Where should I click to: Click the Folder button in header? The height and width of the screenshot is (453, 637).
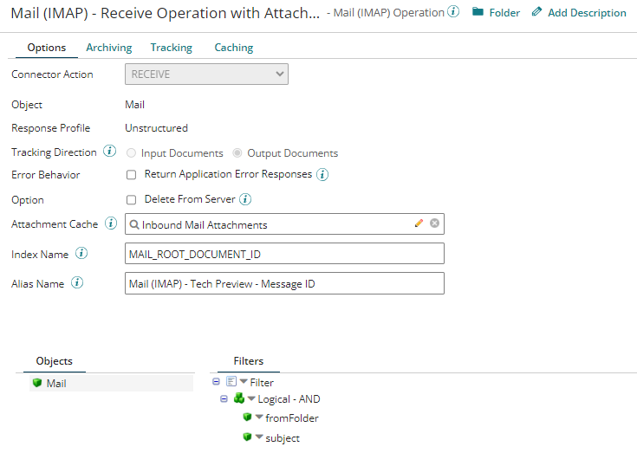(x=496, y=13)
